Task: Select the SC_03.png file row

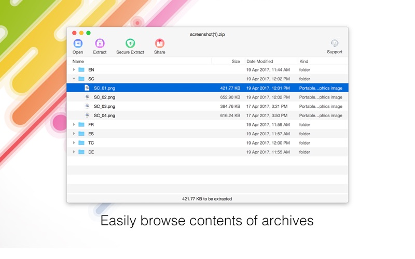Action: (x=156, y=107)
